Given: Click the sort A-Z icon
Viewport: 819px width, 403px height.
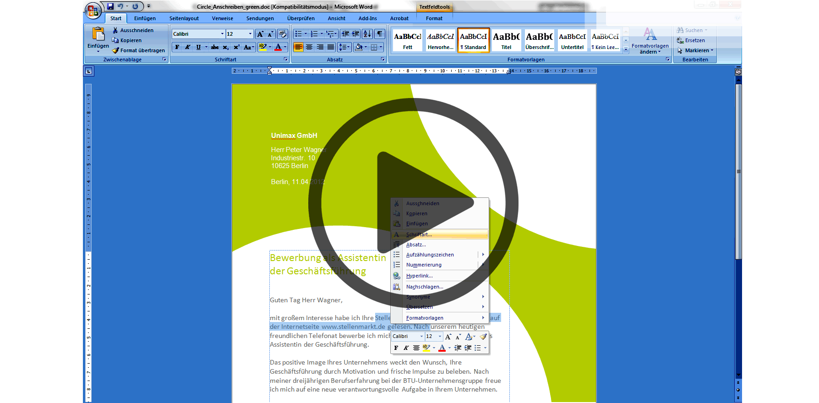Looking at the screenshot, I should [367, 34].
